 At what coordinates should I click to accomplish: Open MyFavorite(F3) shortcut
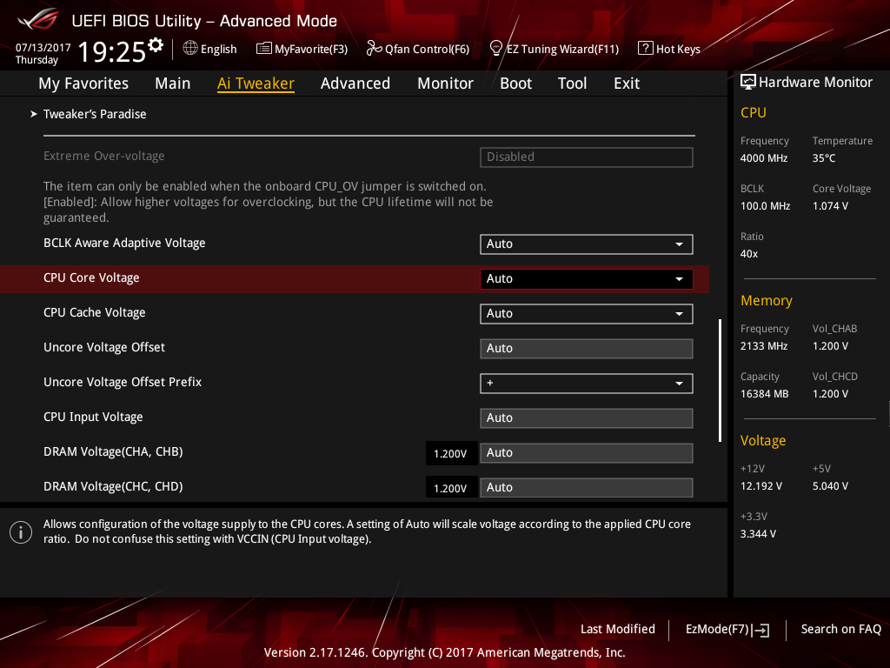pos(302,49)
